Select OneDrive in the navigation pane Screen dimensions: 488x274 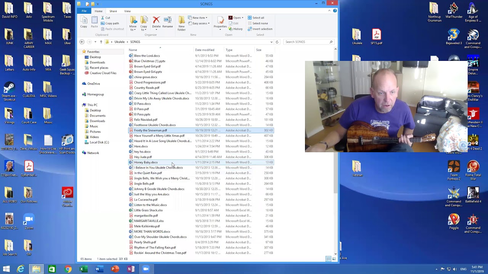91,83
